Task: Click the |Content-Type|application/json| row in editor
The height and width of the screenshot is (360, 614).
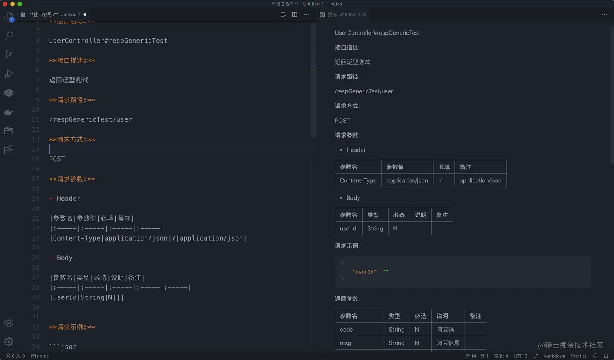Action: point(148,238)
